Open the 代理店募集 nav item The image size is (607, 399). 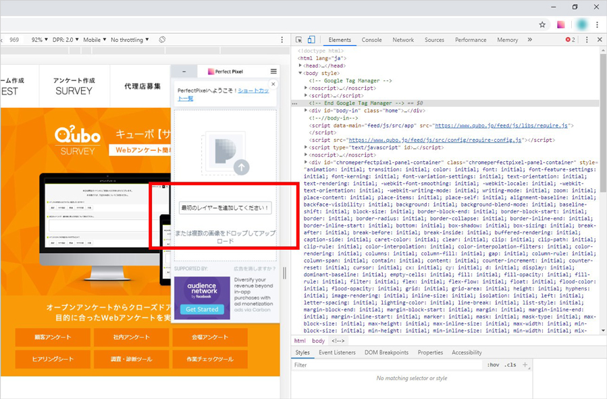[x=142, y=86]
